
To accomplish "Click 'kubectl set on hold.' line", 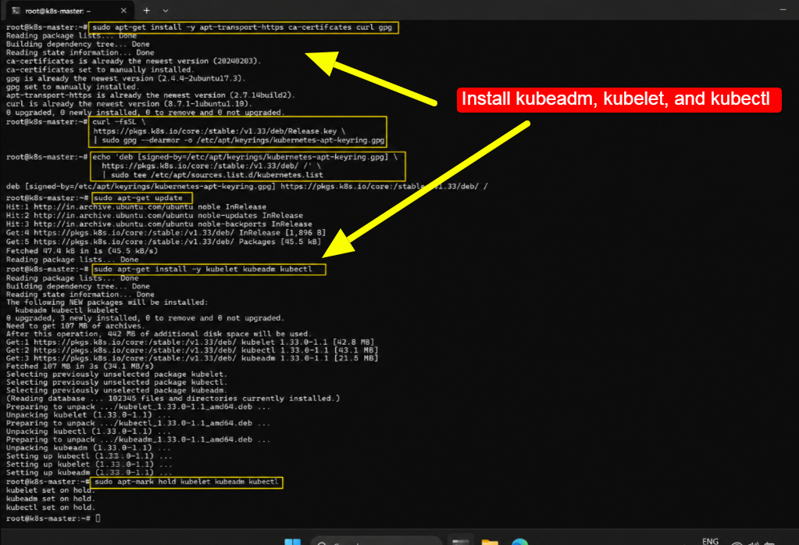I will (51, 507).
